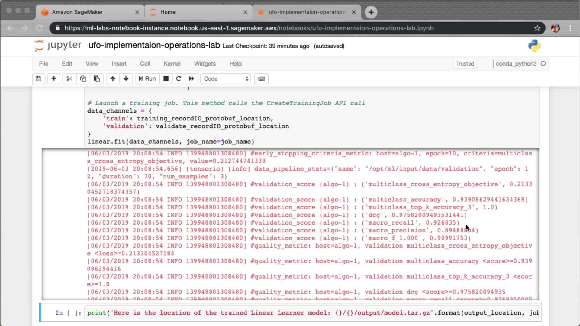Screen dimensions: 580x326
Task: Click the print statement input cell
Action: point(311,313)
